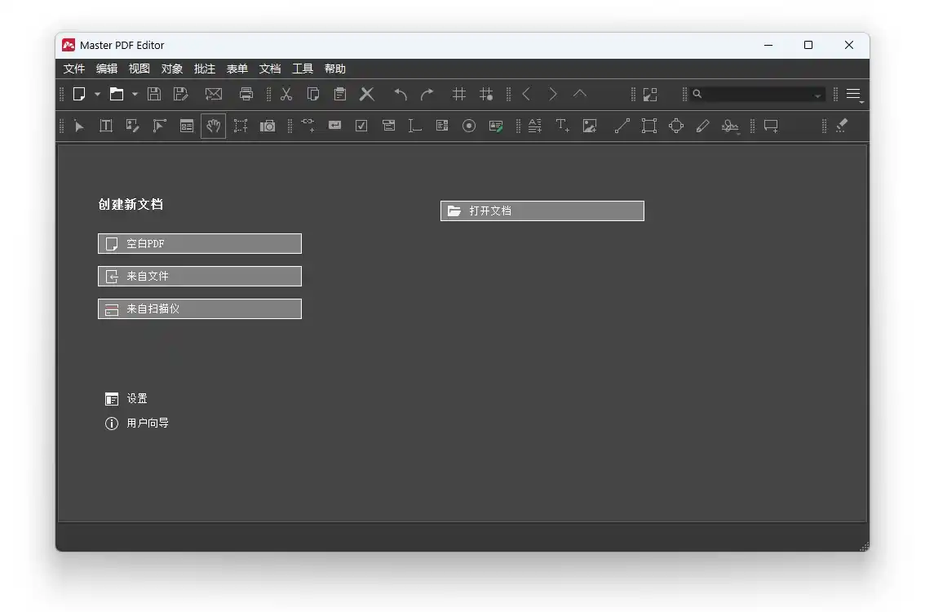The height and width of the screenshot is (612, 925).
Task: Select the arrow selection tool
Action: (79, 126)
